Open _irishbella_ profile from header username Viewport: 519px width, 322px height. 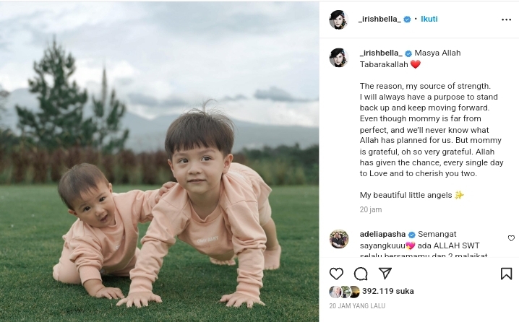379,19
